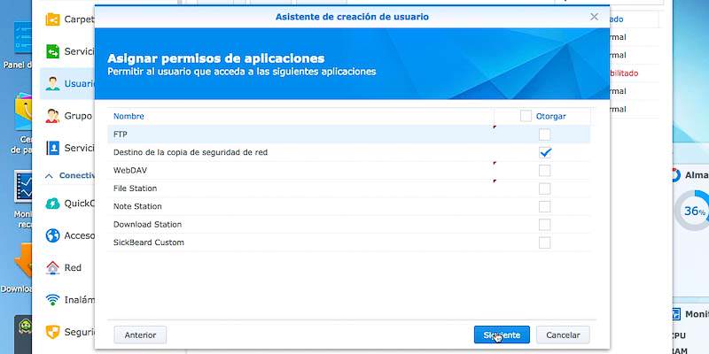Image resolution: width=709 pixels, height=354 pixels.
Task: Uncheck Destino de la copia de seguridad checkbox
Action: point(544,152)
